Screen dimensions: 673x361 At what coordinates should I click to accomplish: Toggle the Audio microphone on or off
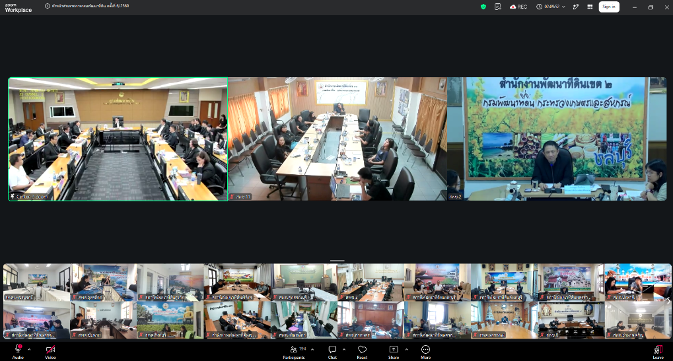(18, 352)
